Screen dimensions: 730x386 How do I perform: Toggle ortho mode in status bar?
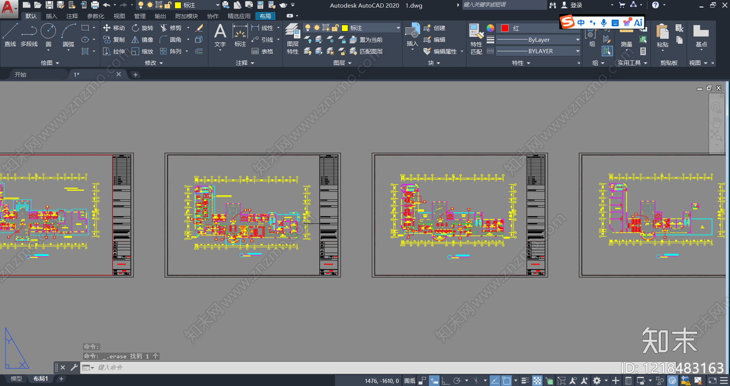point(445,381)
